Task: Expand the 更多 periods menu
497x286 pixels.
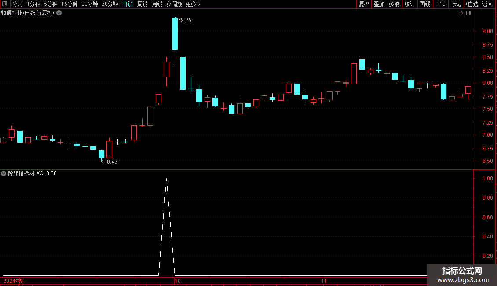Action: tap(193, 4)
